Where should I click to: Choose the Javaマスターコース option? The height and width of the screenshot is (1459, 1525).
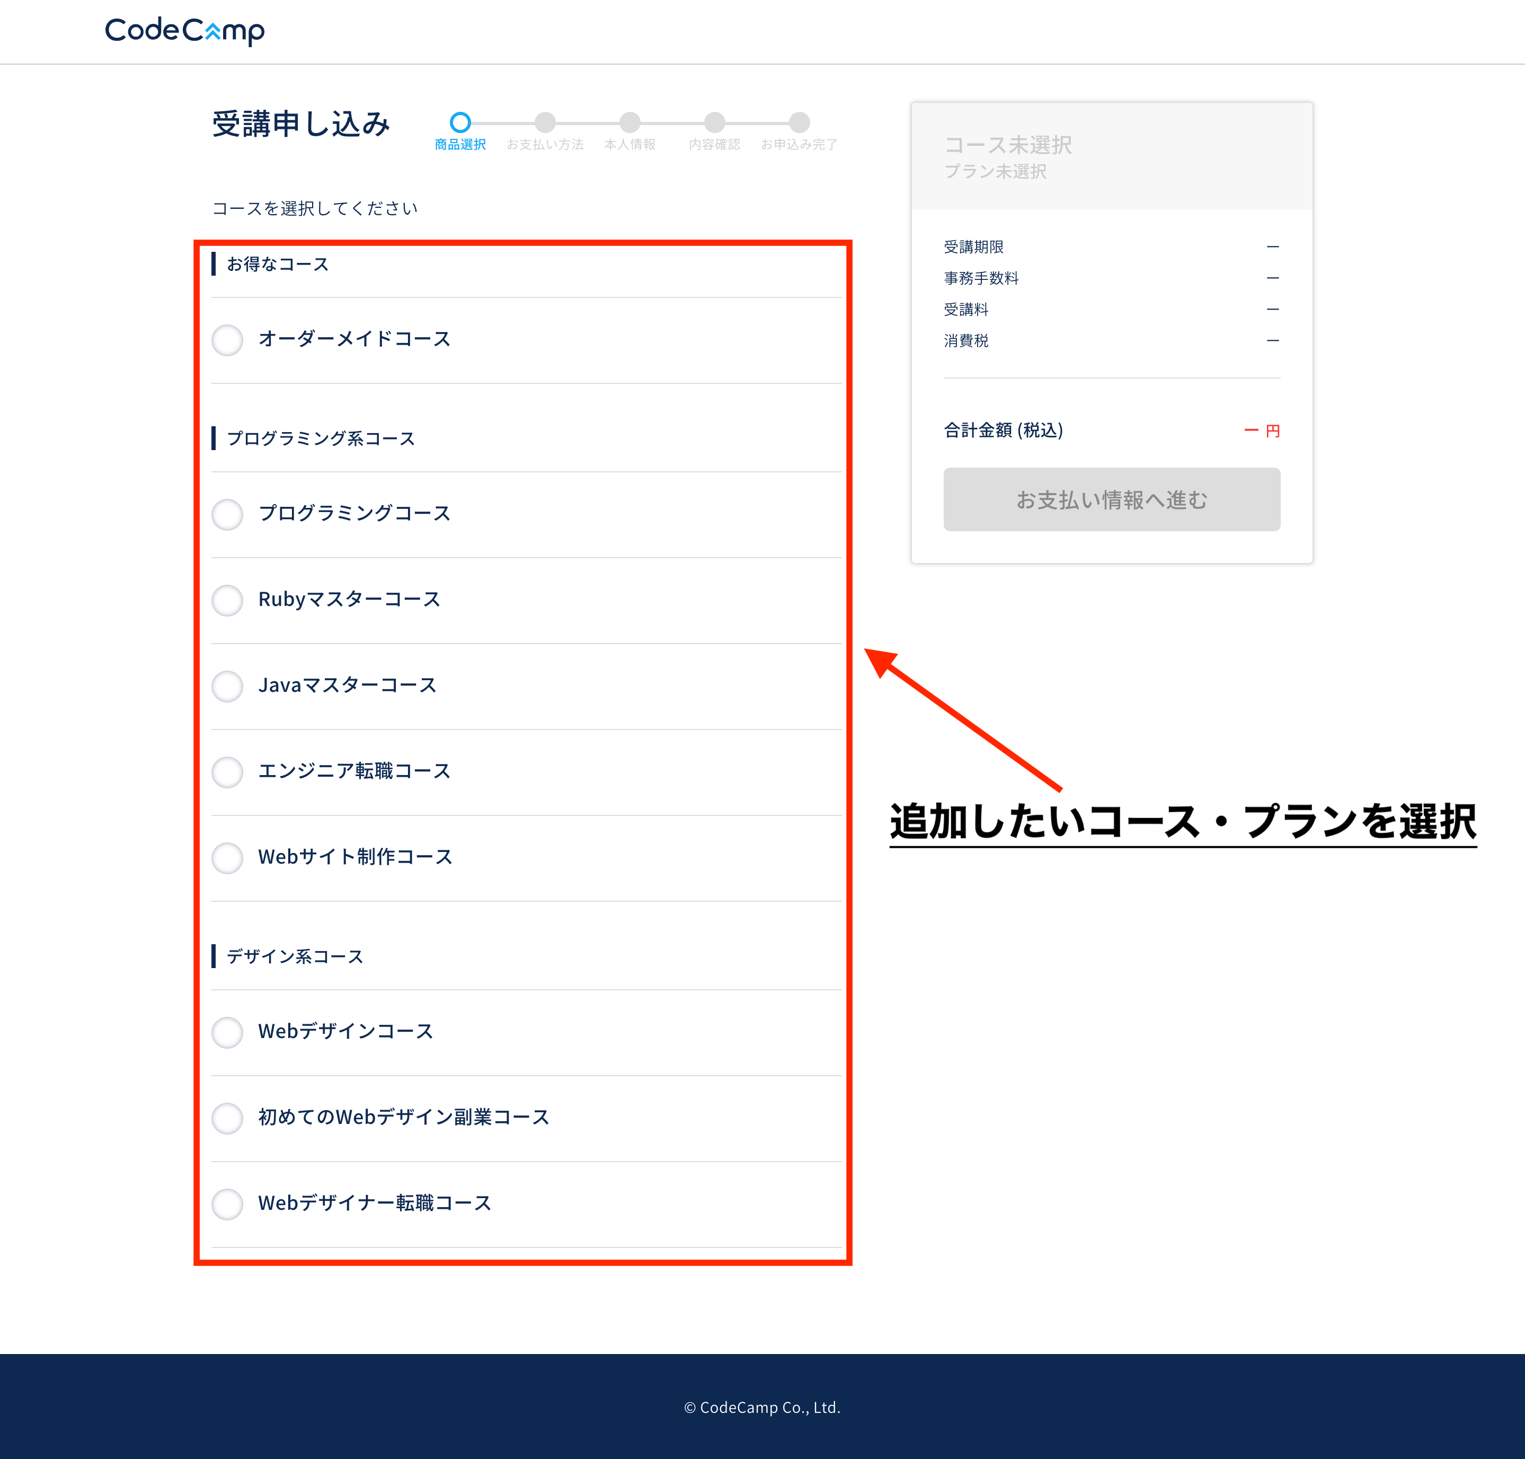228,686
